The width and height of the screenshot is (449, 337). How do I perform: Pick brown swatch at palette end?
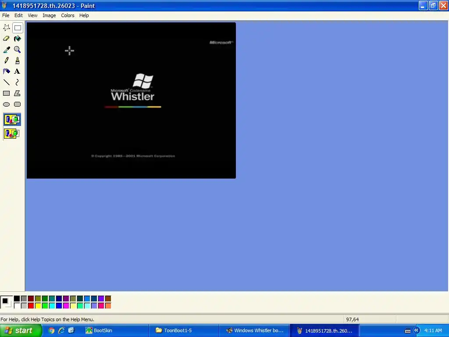[x=108, y=299]
